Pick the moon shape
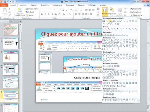Screen dimensions: 150x112 click(130, 46)
